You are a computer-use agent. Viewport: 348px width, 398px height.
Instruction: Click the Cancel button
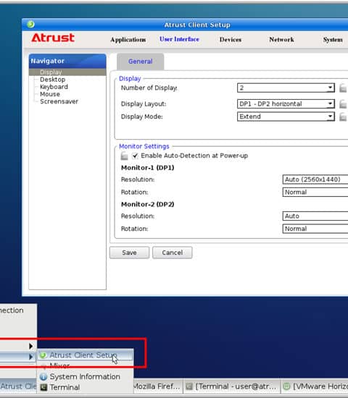(173, 253)
